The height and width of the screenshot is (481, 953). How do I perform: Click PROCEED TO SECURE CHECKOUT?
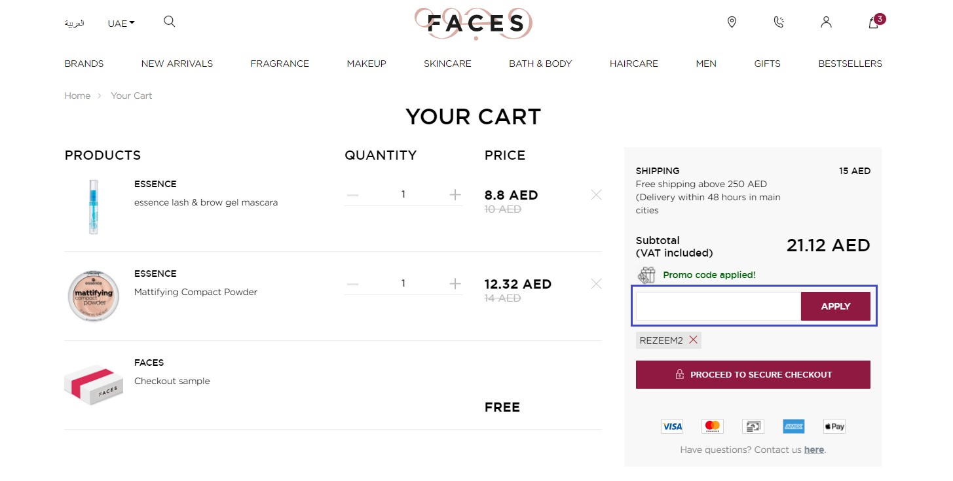click(x=753, y=374)
